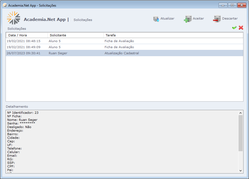The width and height of the screenshot is (249, 179).
Task: Click the Aceitar database plus icon
Action: (188, 19)
